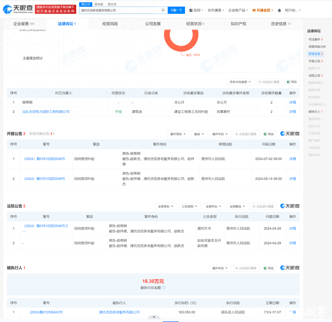Switch to the 企业背景 tab
The width and height of the screenshot is (332, 322).
click(x=24, y=24)
